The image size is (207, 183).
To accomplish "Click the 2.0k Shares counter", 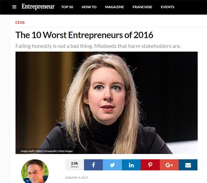I will click(75, 165).
